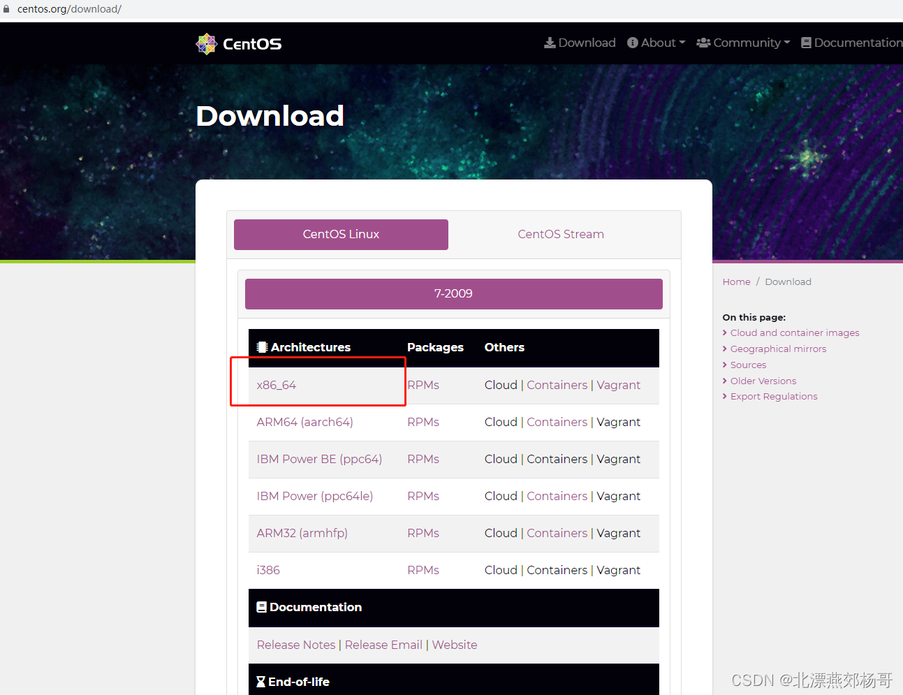This screenshot has width=903, height=695.
Task: Go to Home breadcrumb link
Action: coord(737,281)
